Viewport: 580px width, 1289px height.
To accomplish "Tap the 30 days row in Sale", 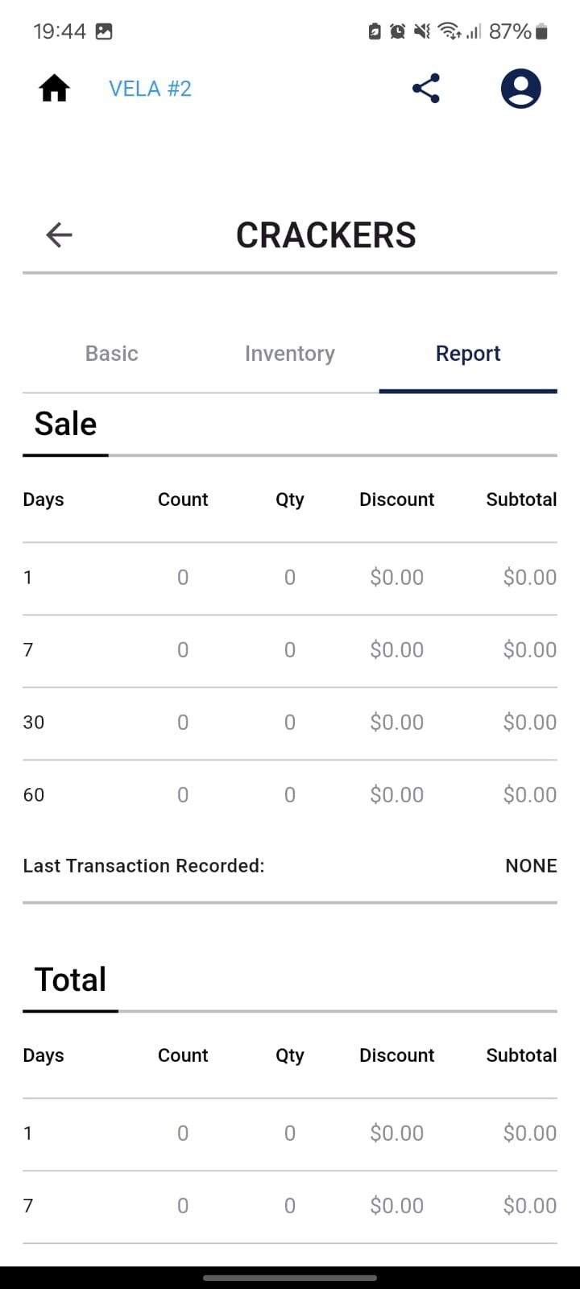I will click(290, 723).
